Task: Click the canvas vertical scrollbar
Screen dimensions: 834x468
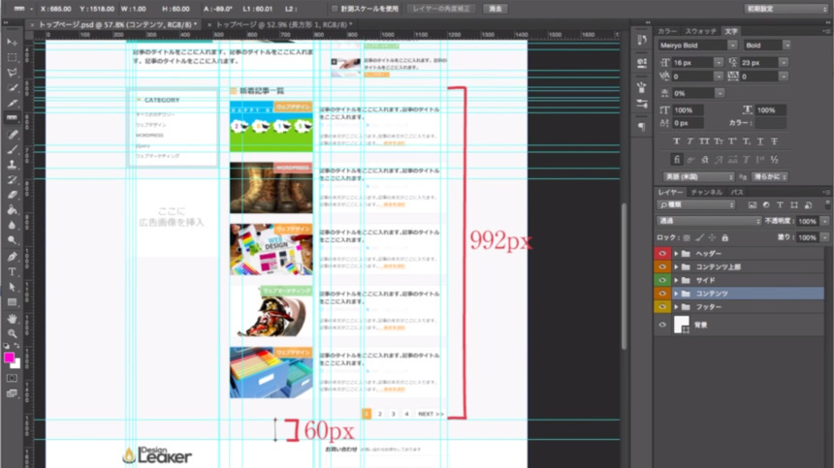Action: (624, 276)
